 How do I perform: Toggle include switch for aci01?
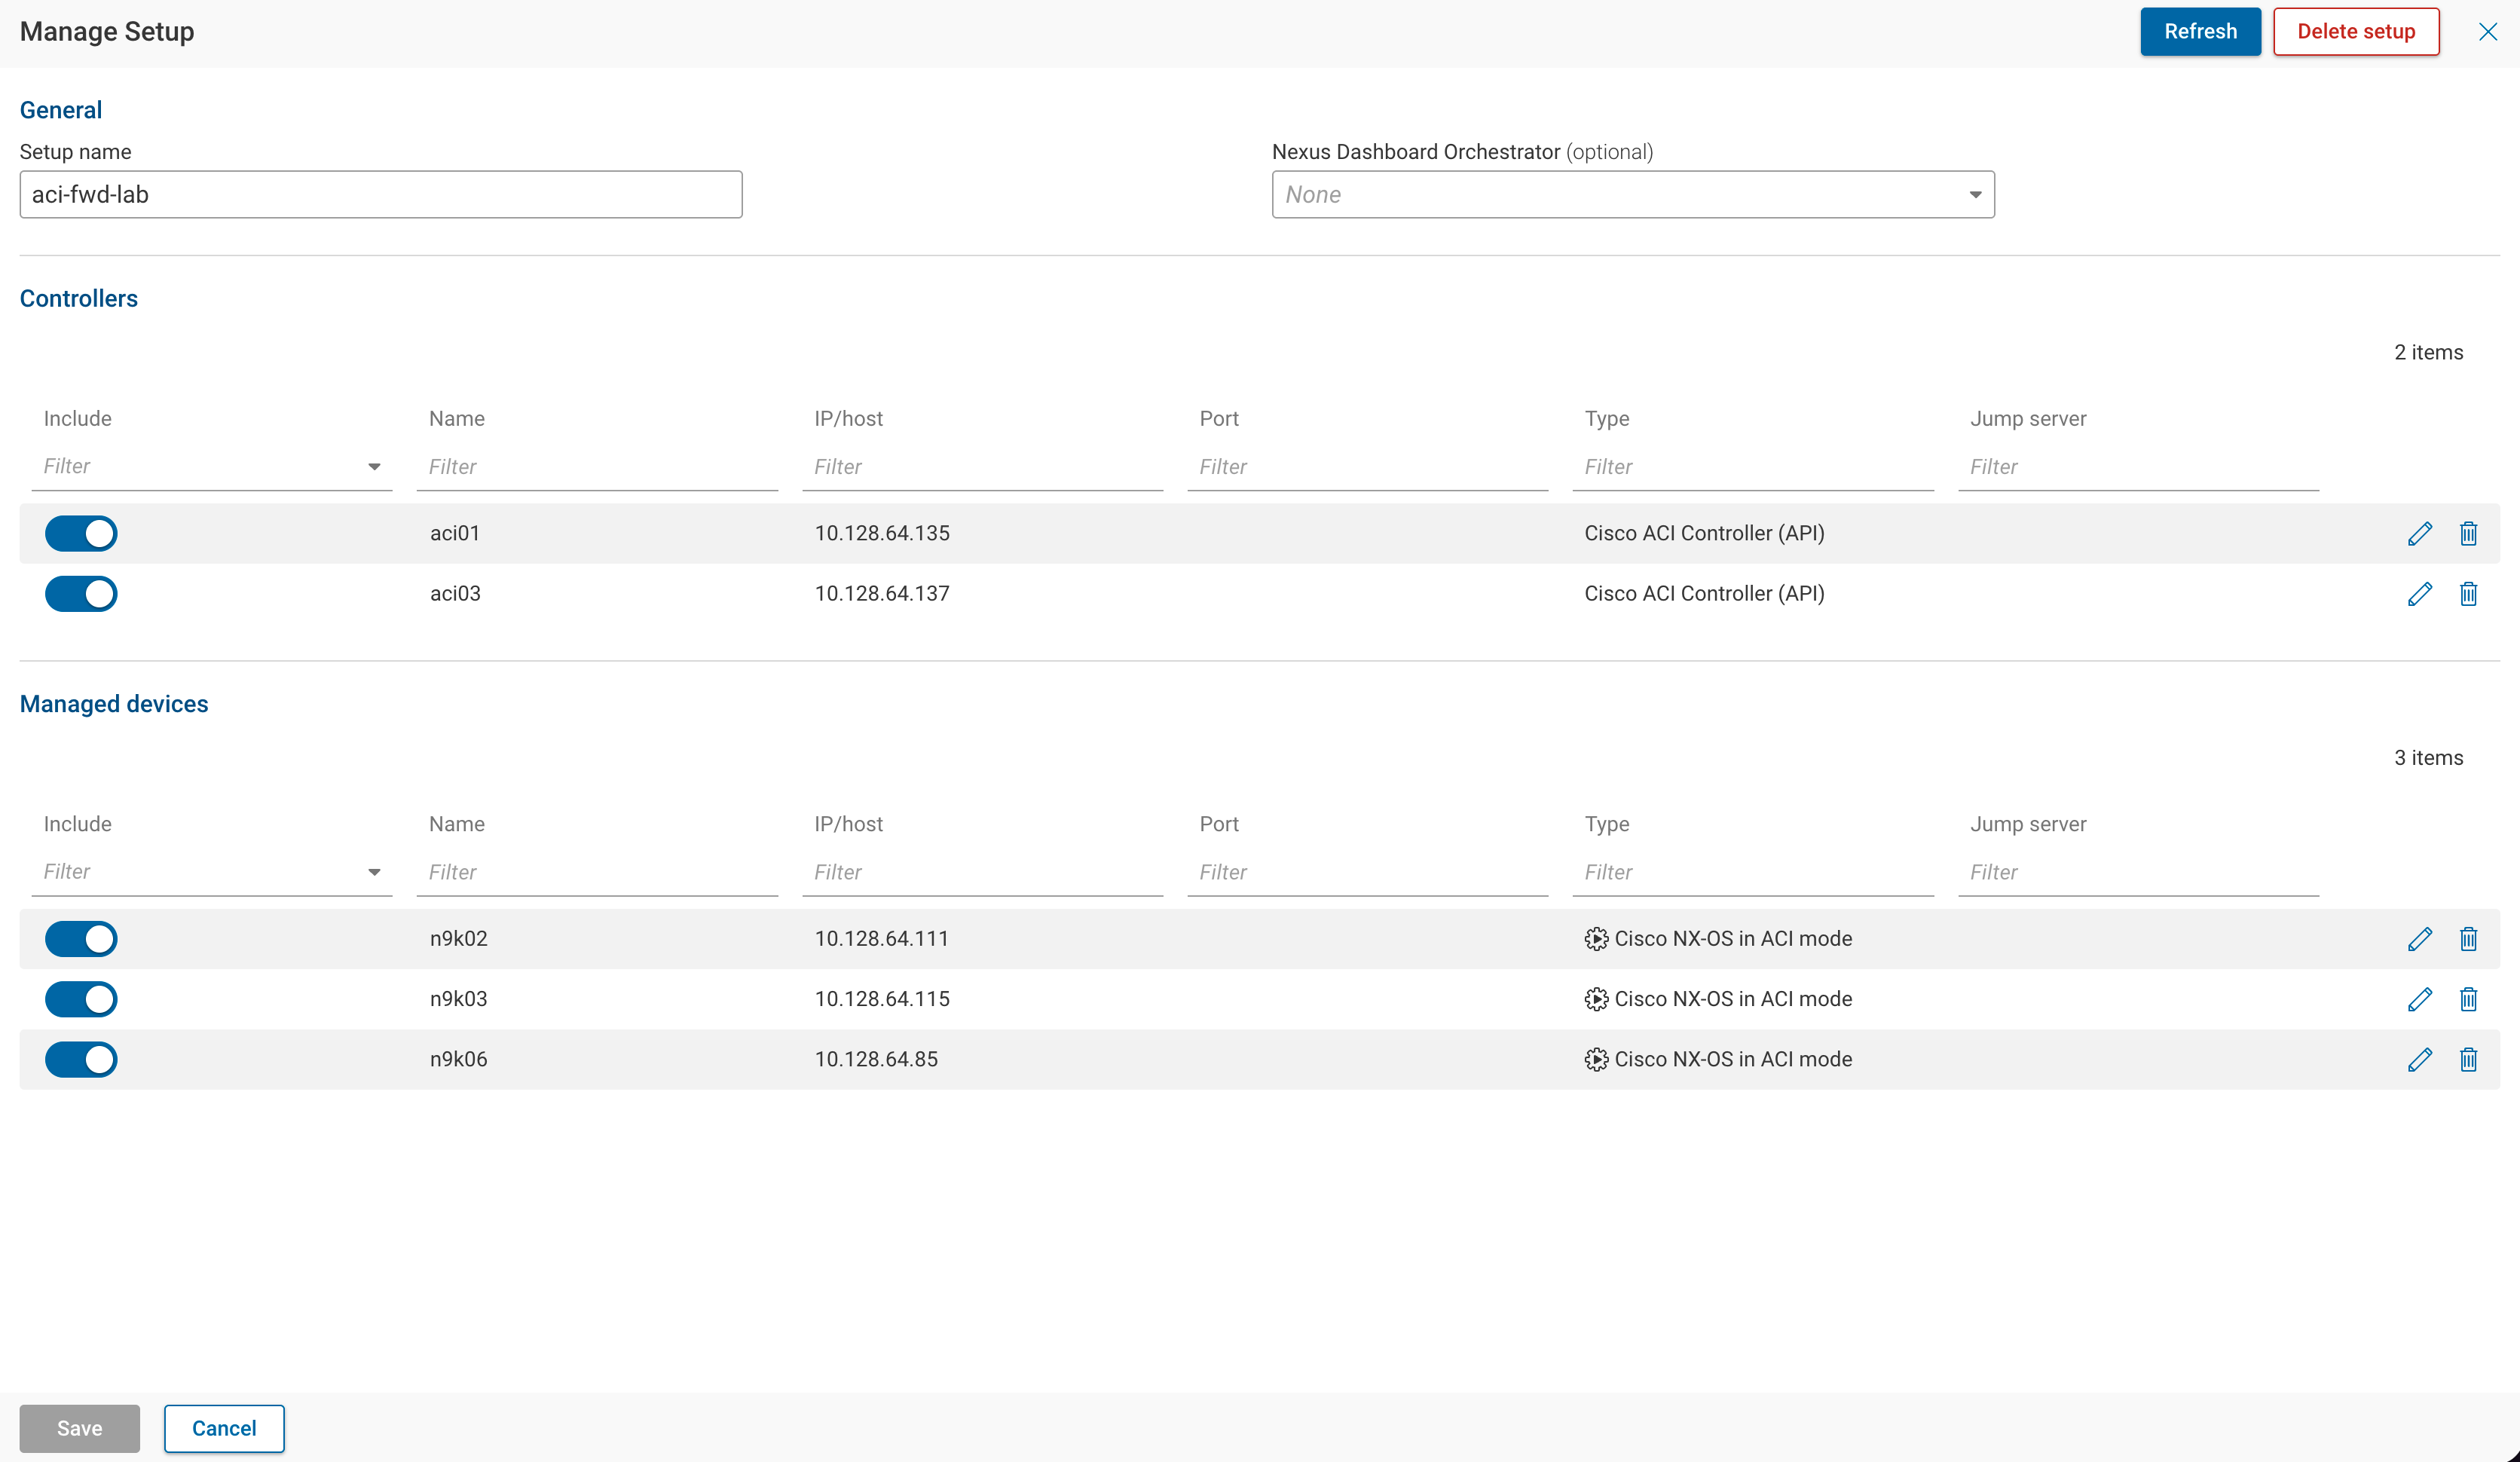[81, 533]
